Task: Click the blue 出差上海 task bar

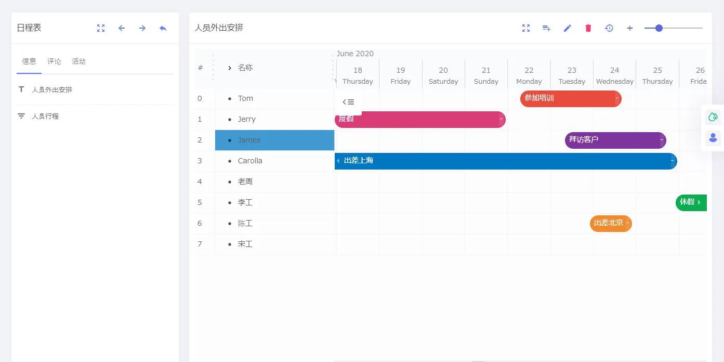Action: coord(506,161)
